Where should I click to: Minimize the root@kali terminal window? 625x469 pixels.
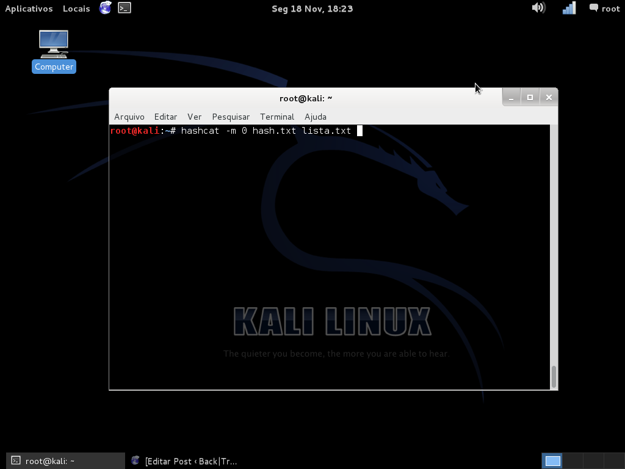(x=511, y=97)
